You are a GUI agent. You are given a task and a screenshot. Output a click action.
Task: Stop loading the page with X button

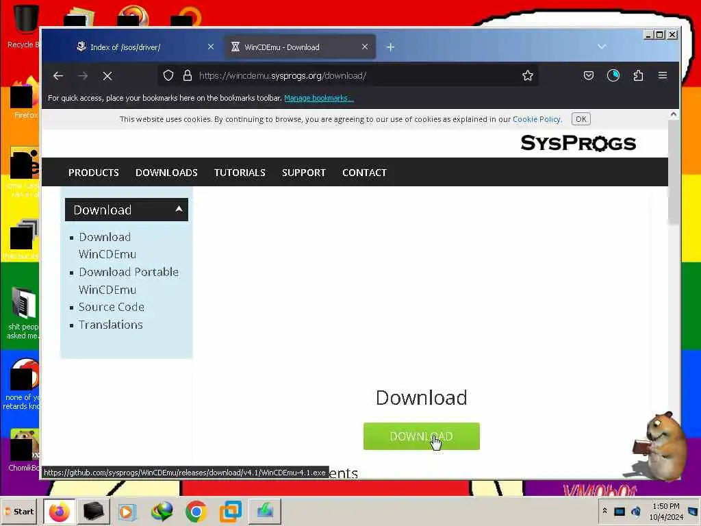coord(107,76)
